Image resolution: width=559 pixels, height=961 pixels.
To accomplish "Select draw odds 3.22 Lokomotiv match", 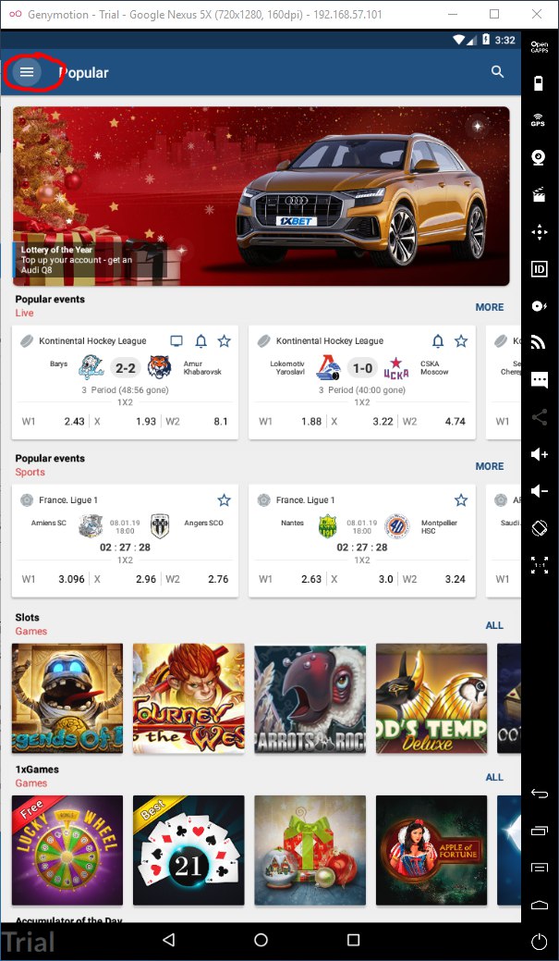I will [x=362, y=421].
